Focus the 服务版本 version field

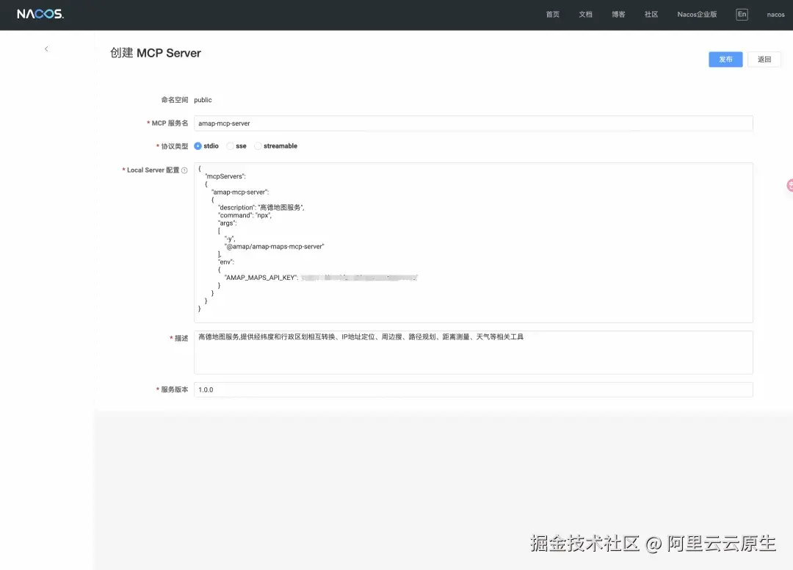[x=474, y=389]
